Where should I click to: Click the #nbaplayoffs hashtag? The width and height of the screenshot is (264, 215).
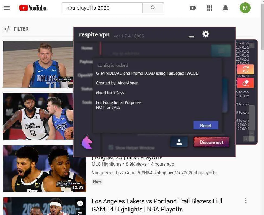[x=167, y=173]
